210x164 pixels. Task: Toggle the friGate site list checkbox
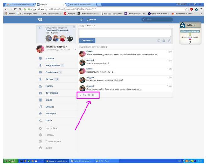(190, 34)
